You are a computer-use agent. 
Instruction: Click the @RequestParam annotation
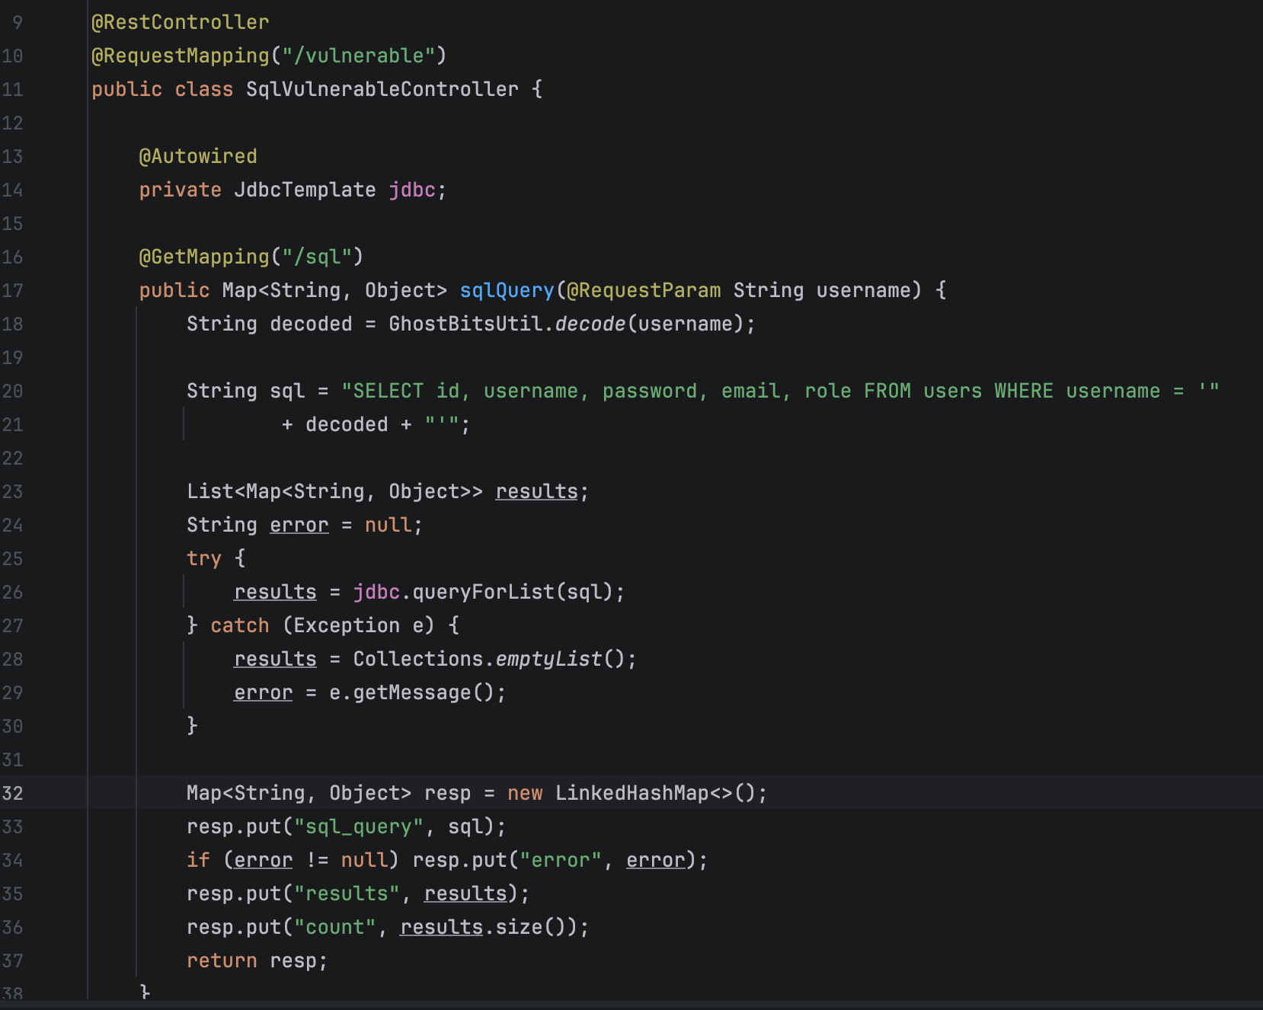coord(644,290)
